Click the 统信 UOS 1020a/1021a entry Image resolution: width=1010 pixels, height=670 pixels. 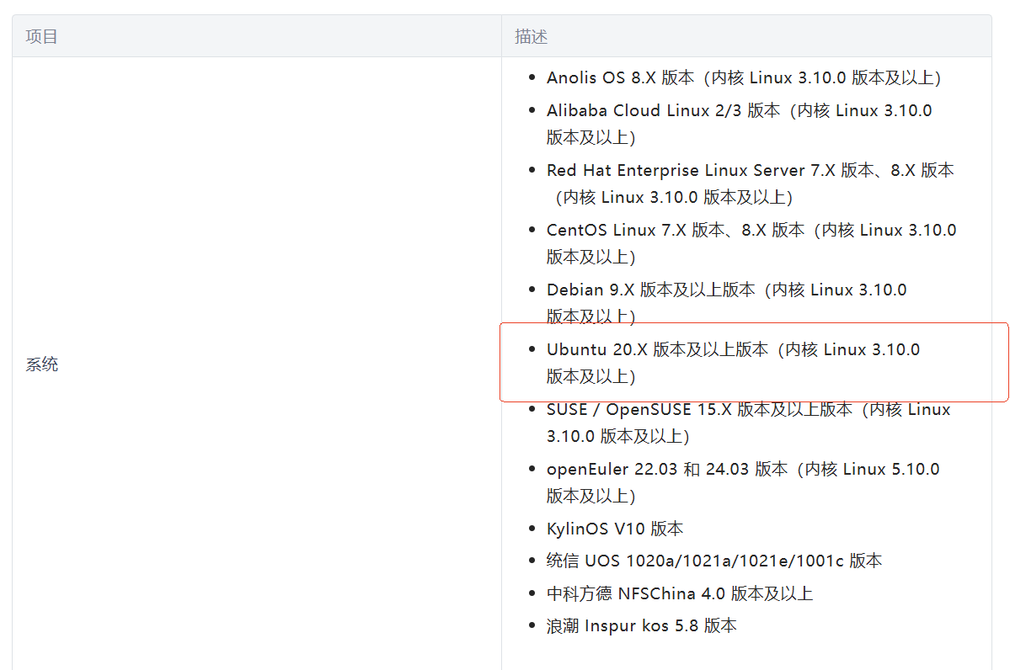(713, 561)
